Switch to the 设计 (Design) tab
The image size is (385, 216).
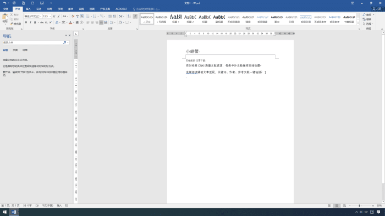click(39, 9)
